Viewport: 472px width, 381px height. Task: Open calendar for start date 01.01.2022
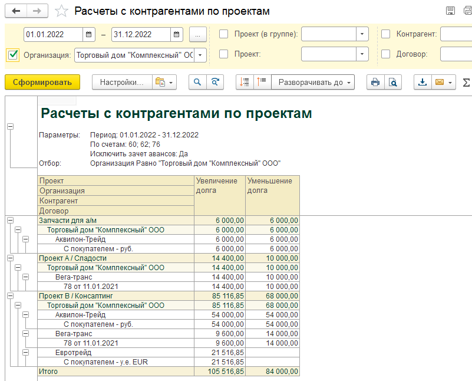coord(88,34)
